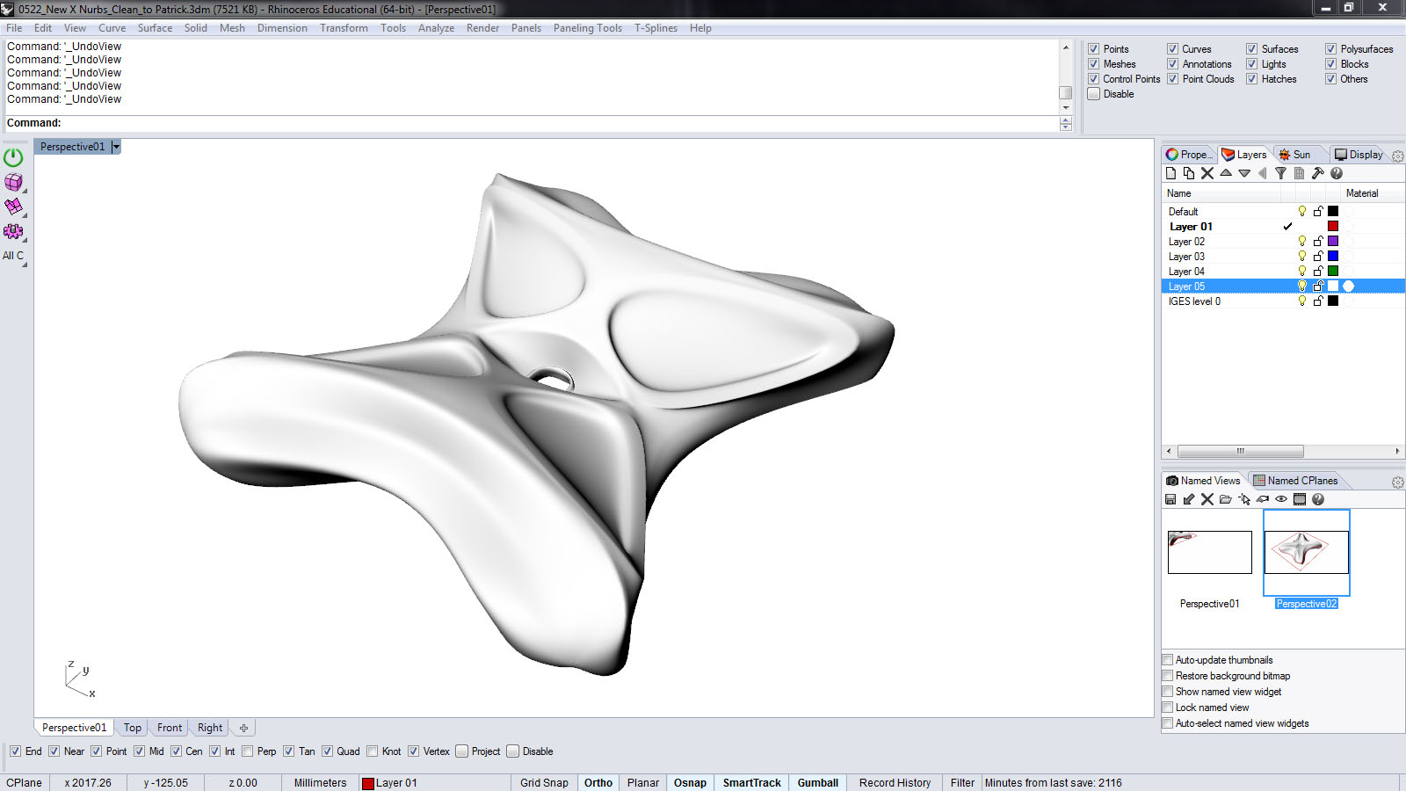This screenshot has width=1406, height=791.
Task: Change Layer 04 green color swatch
Action: tap(1333, 271)
